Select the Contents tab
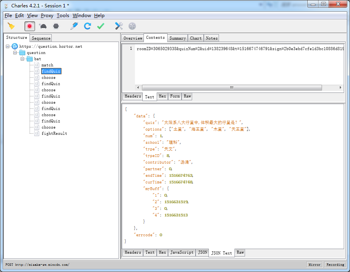 point(155,37)
